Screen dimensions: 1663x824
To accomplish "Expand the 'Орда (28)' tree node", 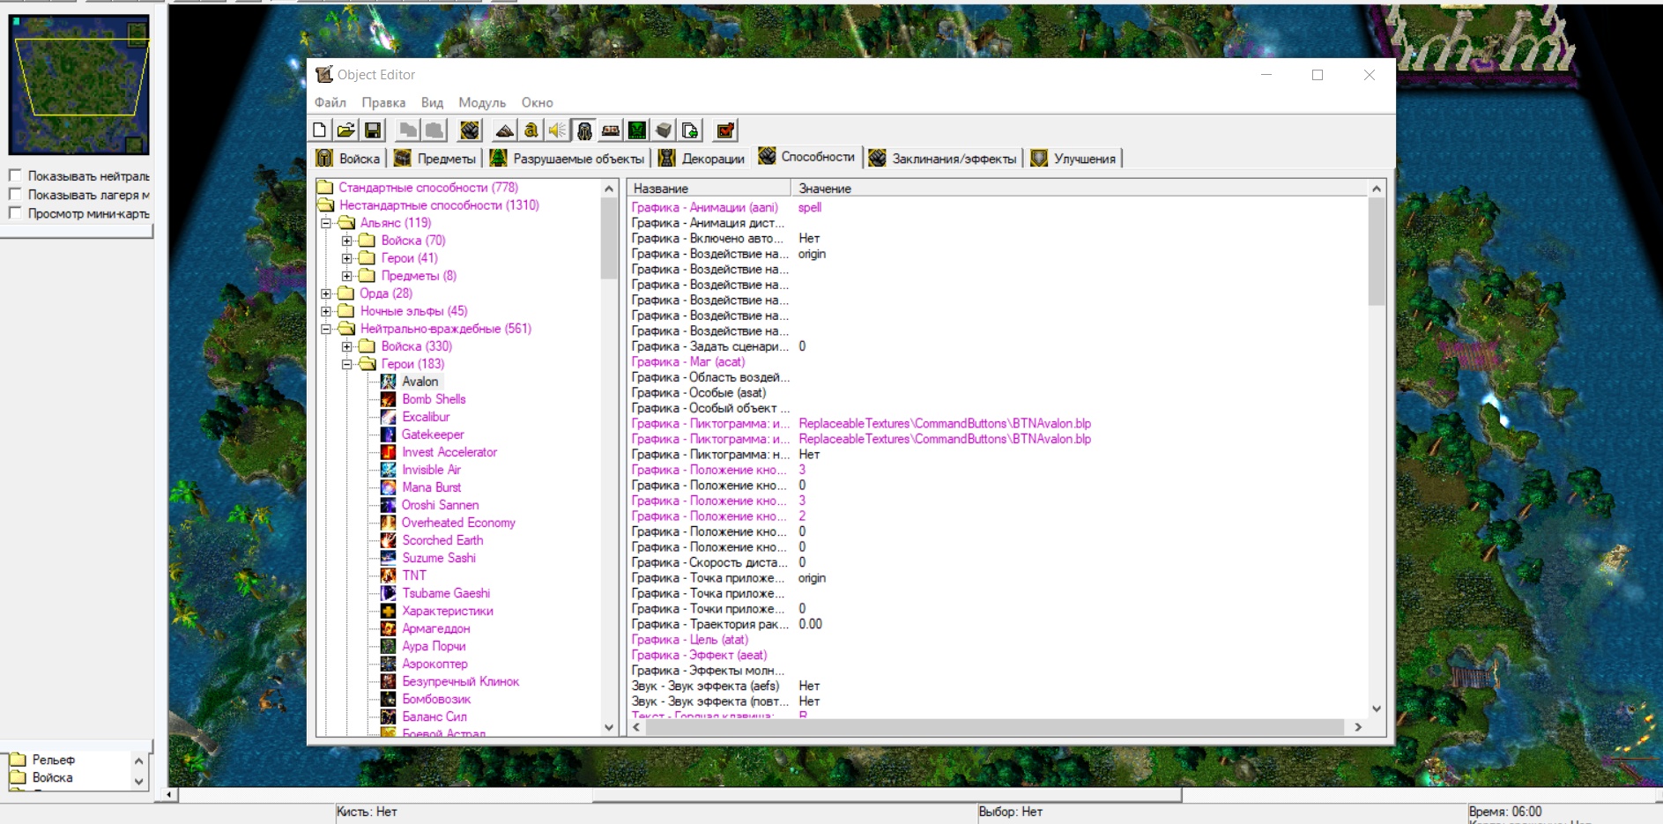I will (x=326, y=293).
